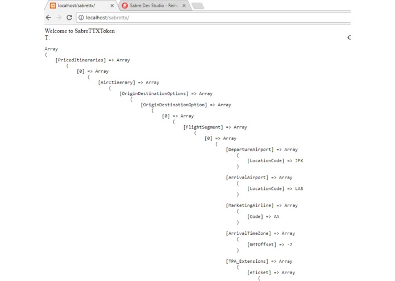Click the XAMPP favicon on the localhost tab
This screenshot has height=281, width=395.
point(53,6)
